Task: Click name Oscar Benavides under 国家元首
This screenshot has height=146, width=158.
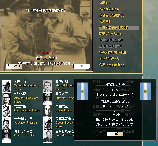Action: [x=27, y=87]
